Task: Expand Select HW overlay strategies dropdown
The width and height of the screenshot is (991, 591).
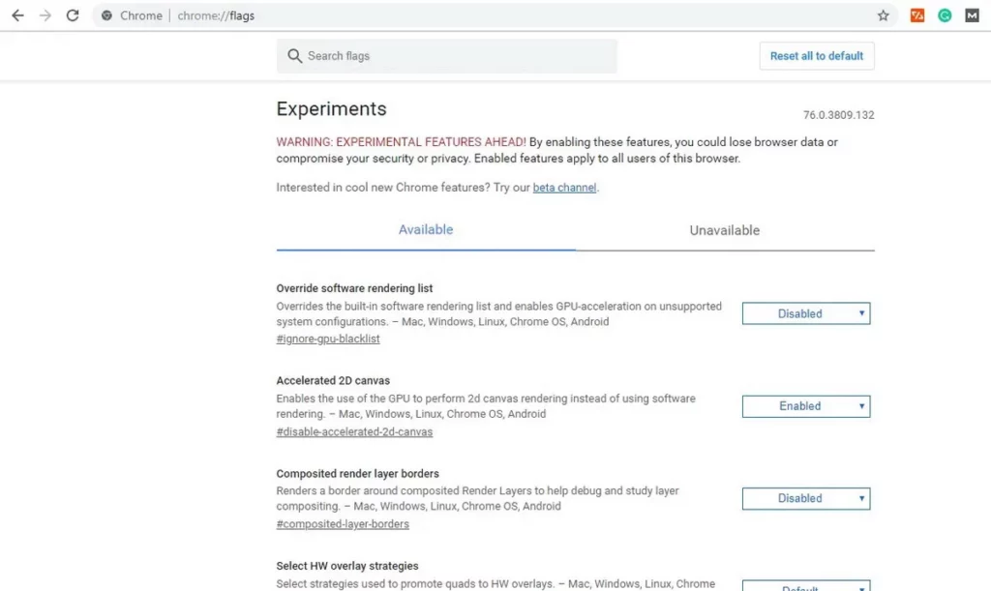Action: 805,585
